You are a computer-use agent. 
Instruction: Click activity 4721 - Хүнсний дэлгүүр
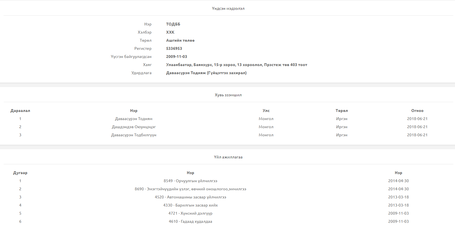190,214
